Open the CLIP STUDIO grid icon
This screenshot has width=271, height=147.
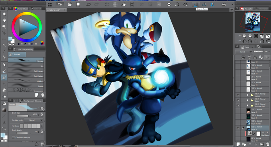click(x=50, y=5)
